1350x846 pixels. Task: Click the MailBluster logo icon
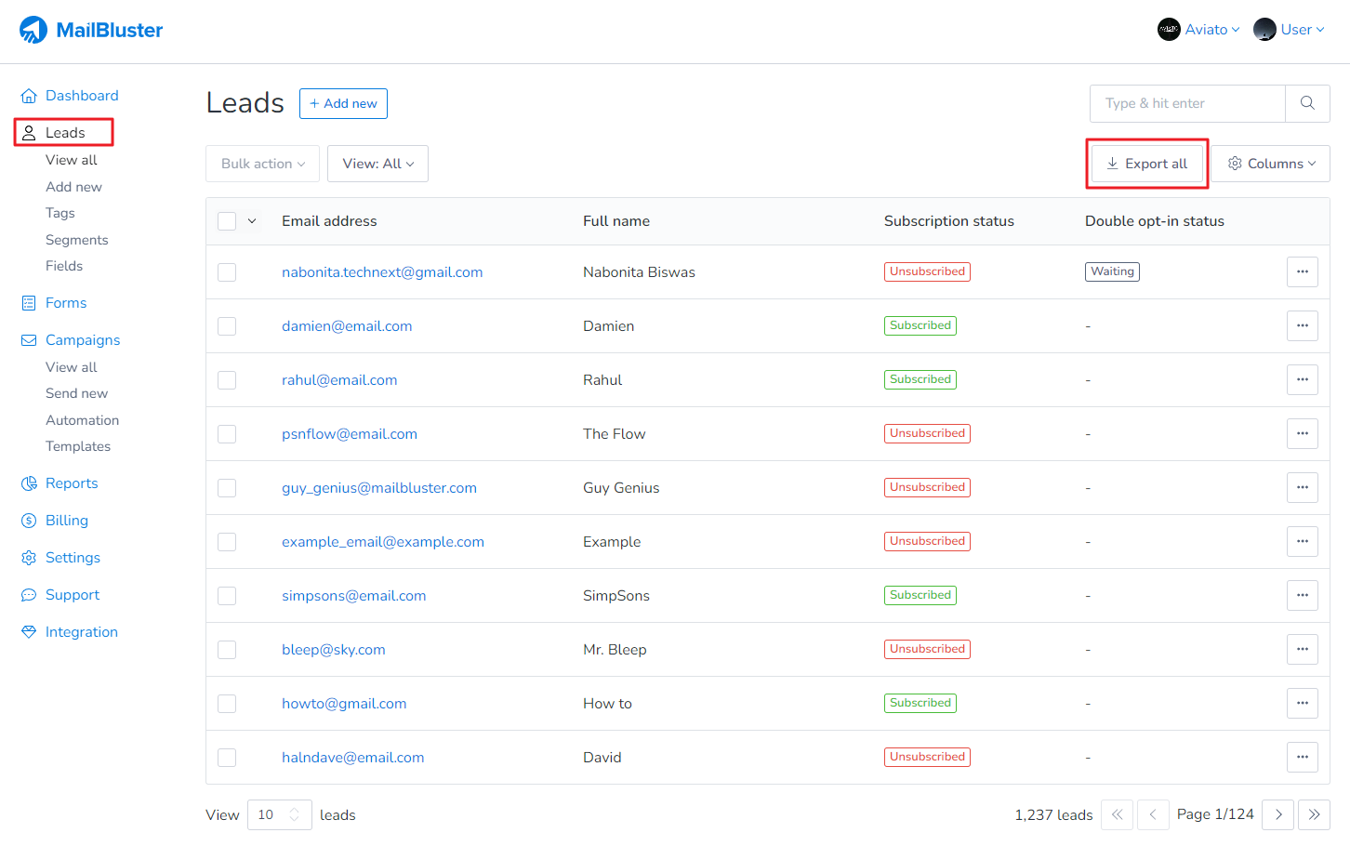33,30
